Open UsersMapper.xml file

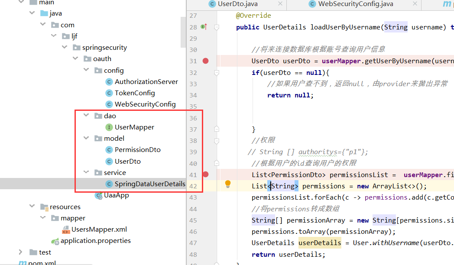99,229
